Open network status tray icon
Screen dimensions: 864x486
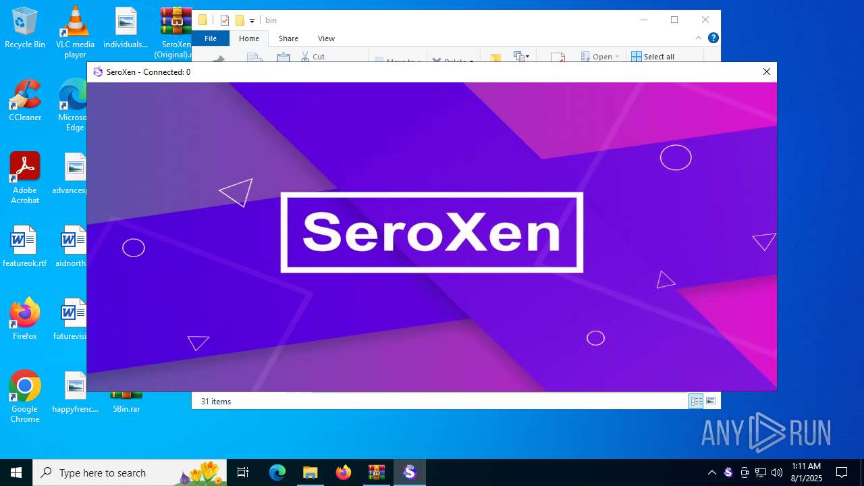coord(761,473)
